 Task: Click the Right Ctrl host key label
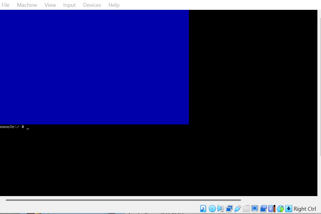coord(305,209)
